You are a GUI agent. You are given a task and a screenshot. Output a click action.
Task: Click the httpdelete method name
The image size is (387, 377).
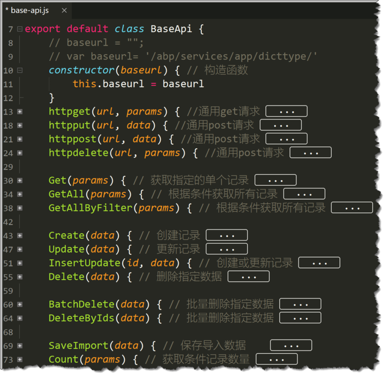click(79, 153)
